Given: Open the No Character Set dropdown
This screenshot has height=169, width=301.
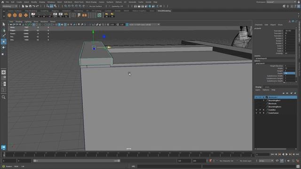Looking at the screenshot, I should pyautogui.click(x=227, y=161).
